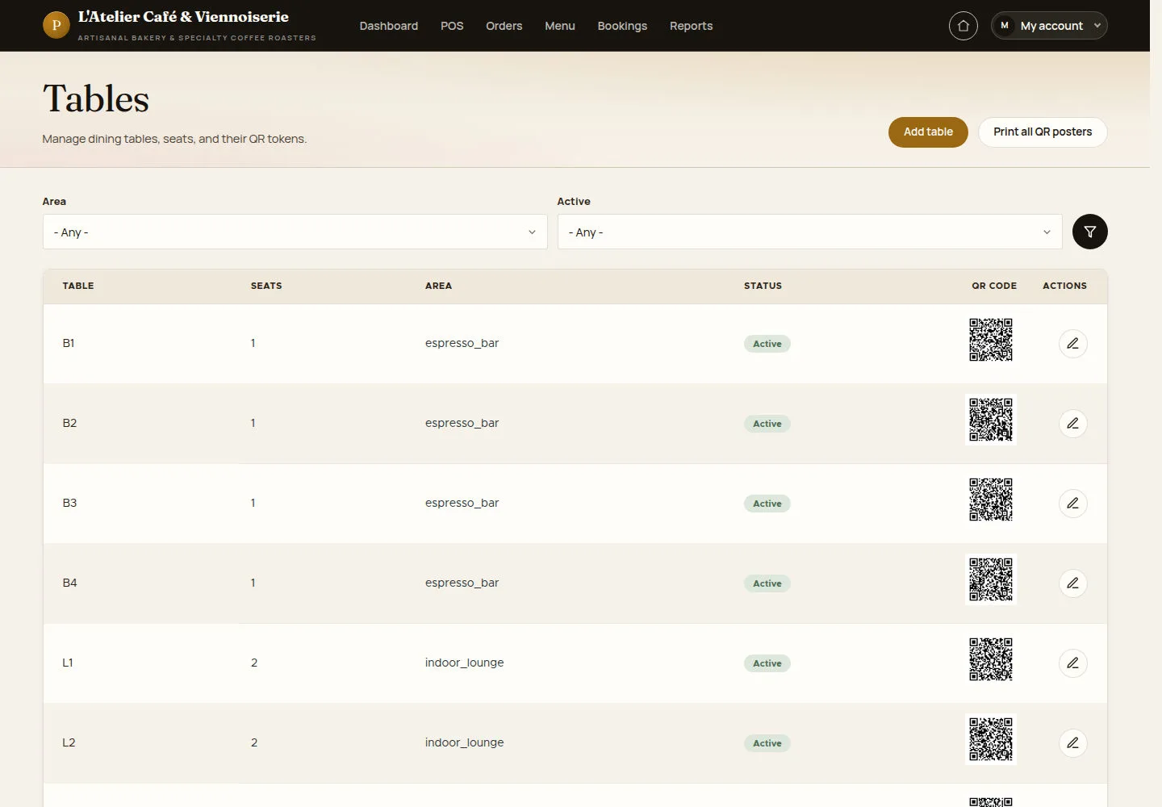Click the Active badge in row B2
The width and height of the screenshot is (1162, 807).
tap(767, 424)
